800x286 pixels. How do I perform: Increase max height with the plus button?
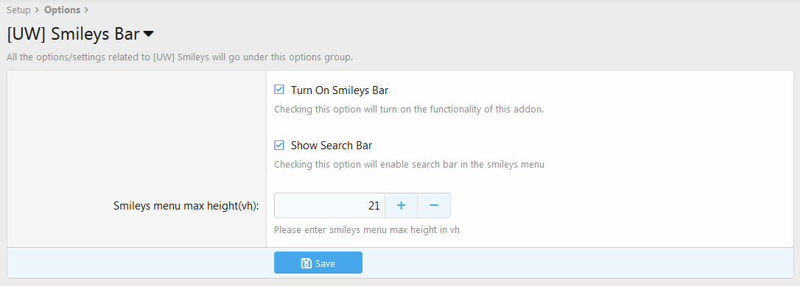[x=401, y=206]
